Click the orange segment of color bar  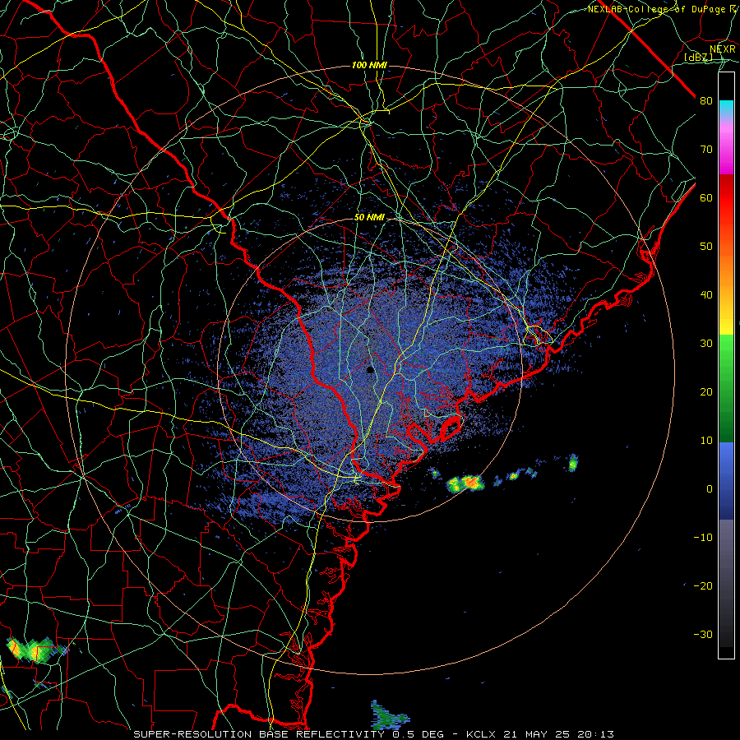[726, 269]
